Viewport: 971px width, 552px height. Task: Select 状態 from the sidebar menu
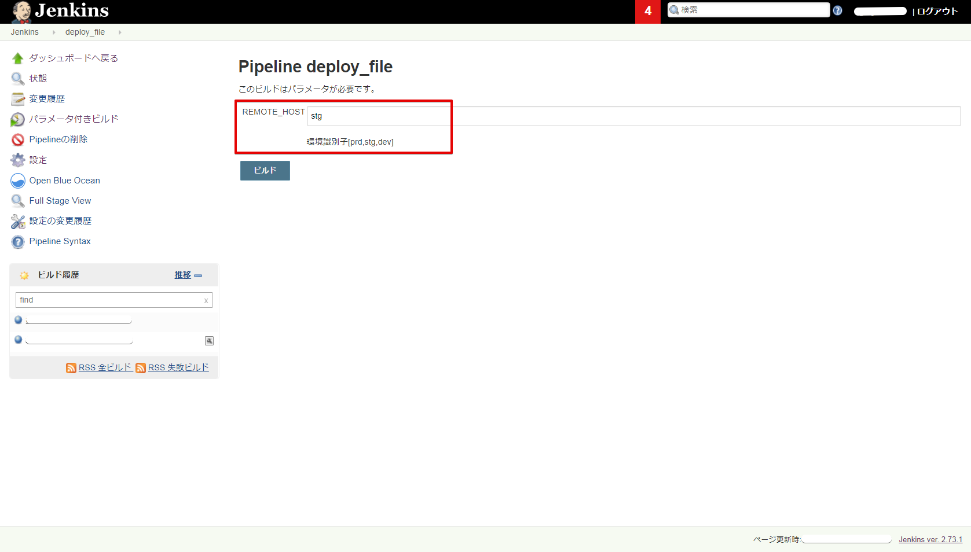coord(38,78)
